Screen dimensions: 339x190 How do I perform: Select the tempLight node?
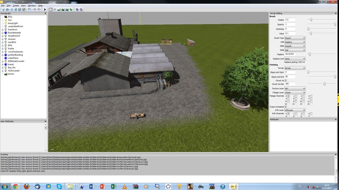click(13, 23)
